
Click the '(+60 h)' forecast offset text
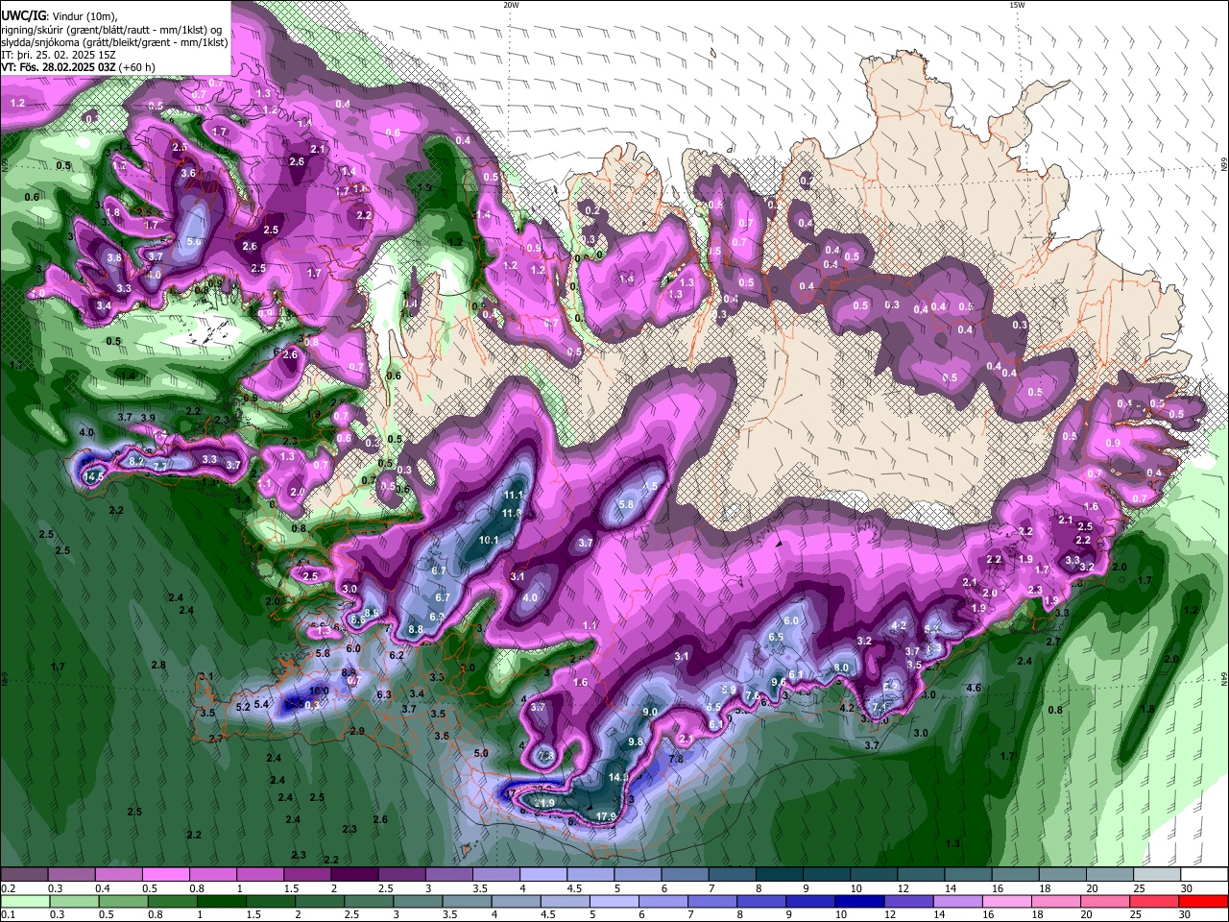coord(137,67)
